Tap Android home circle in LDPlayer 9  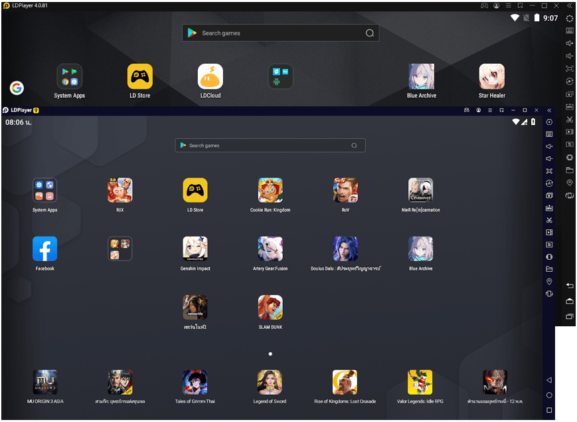[x=549, y=395]
